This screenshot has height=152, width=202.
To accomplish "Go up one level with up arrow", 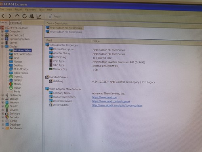I will tap(17, 16).
